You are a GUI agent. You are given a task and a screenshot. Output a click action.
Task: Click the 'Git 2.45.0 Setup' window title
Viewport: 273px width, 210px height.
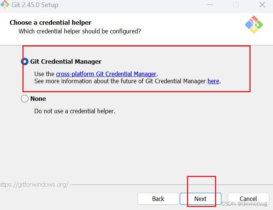[x=35, y=5]
